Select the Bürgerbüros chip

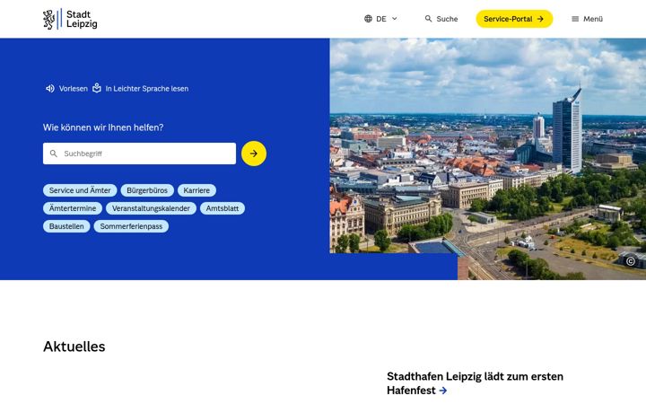[147, 190]
